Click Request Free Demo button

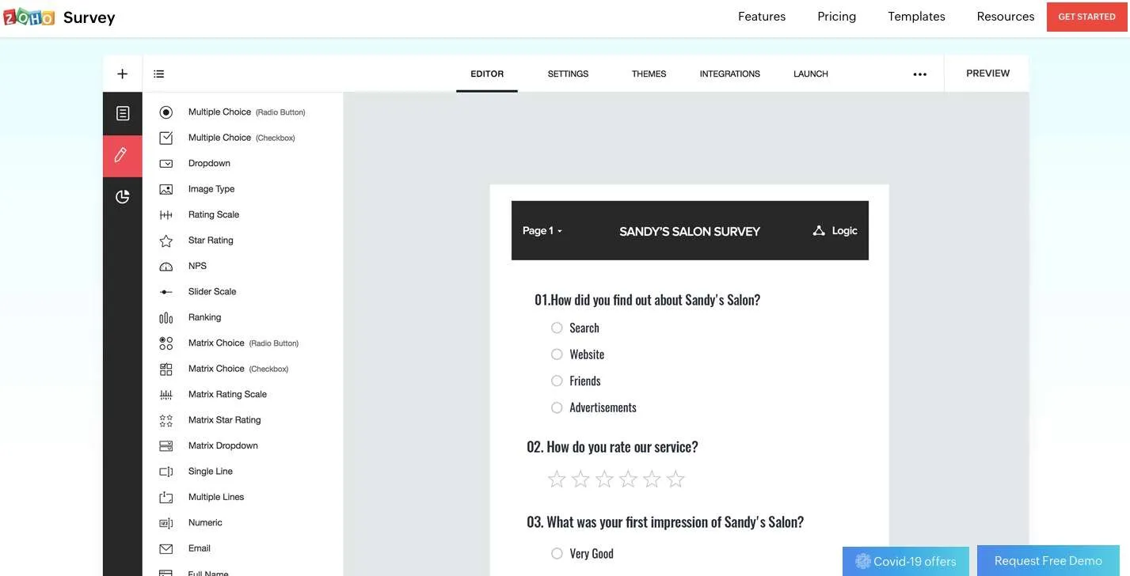[1048, 561]
